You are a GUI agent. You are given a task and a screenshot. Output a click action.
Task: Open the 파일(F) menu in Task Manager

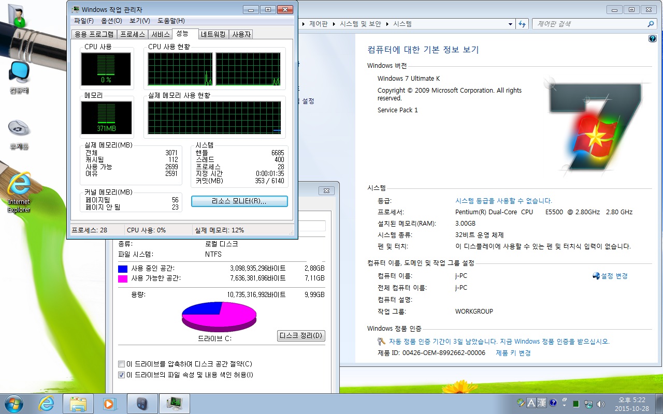[x=83, y=21]
